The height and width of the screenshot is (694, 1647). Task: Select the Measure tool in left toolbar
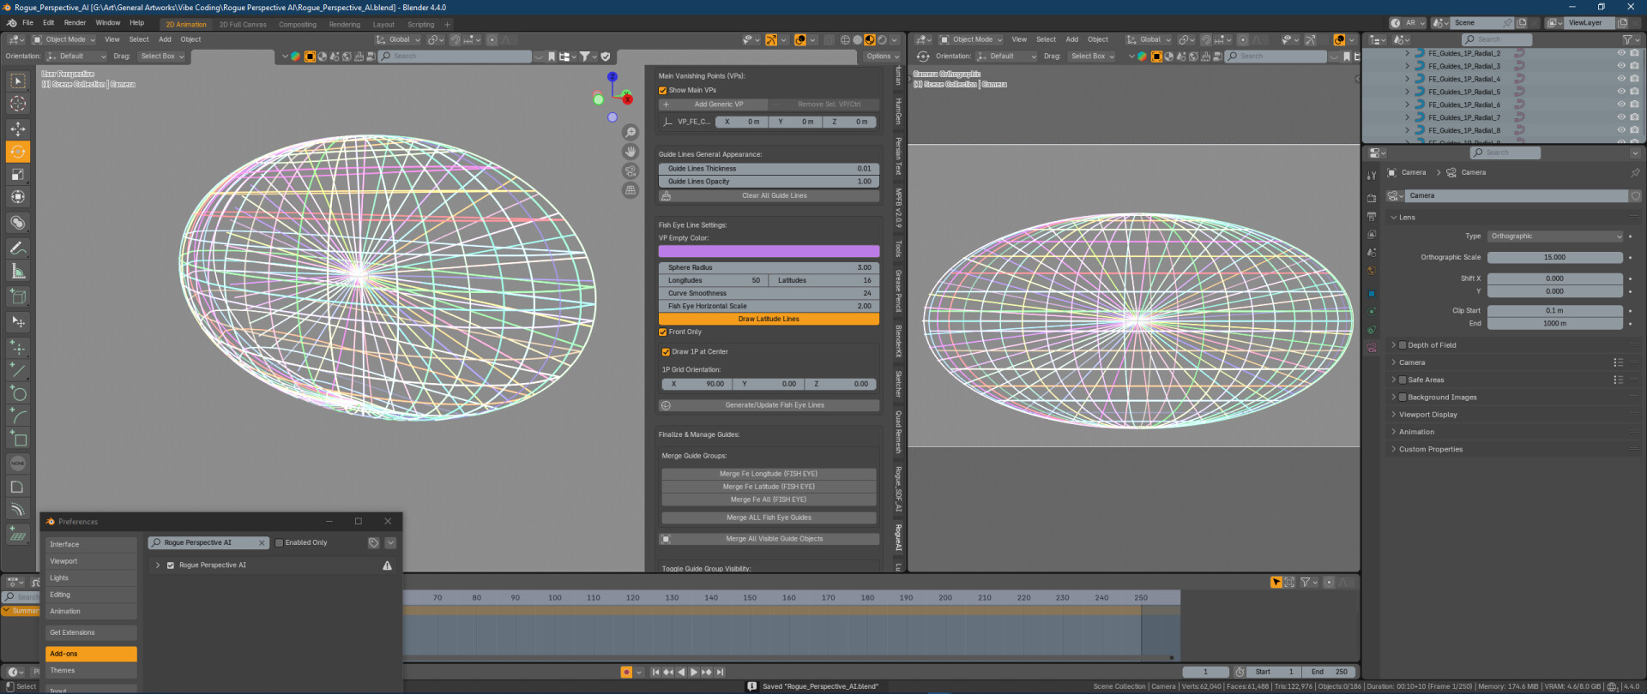coord(18,272)
